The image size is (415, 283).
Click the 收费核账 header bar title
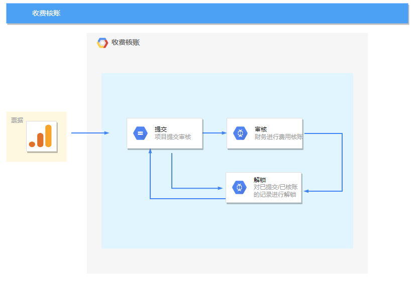tap(46, 13)
